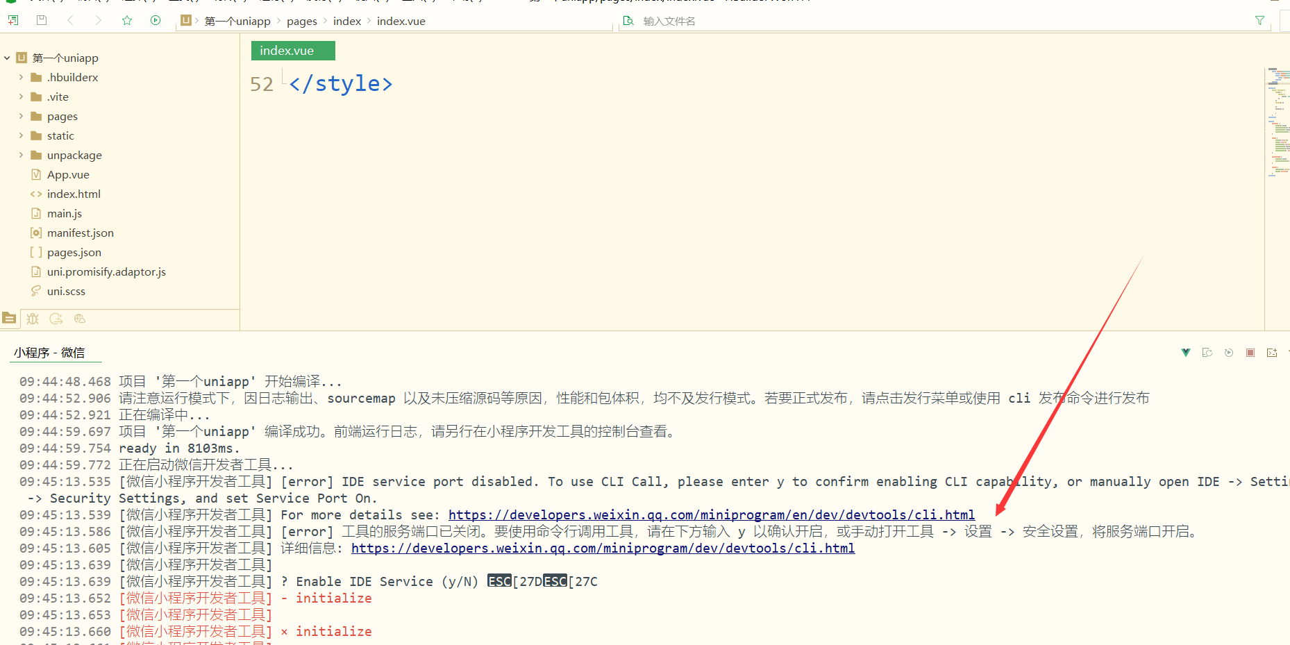
Task: Go forward with the right arrow icon
Action: click(99, 20)
